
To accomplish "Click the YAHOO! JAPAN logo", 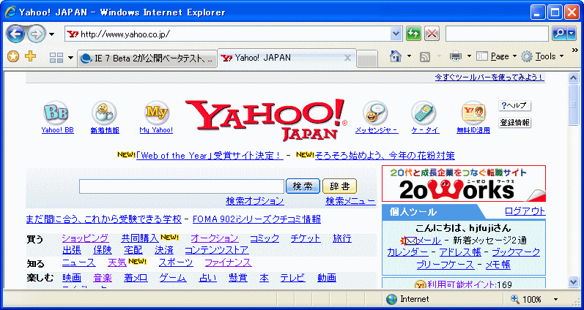I will coord(265,120).
